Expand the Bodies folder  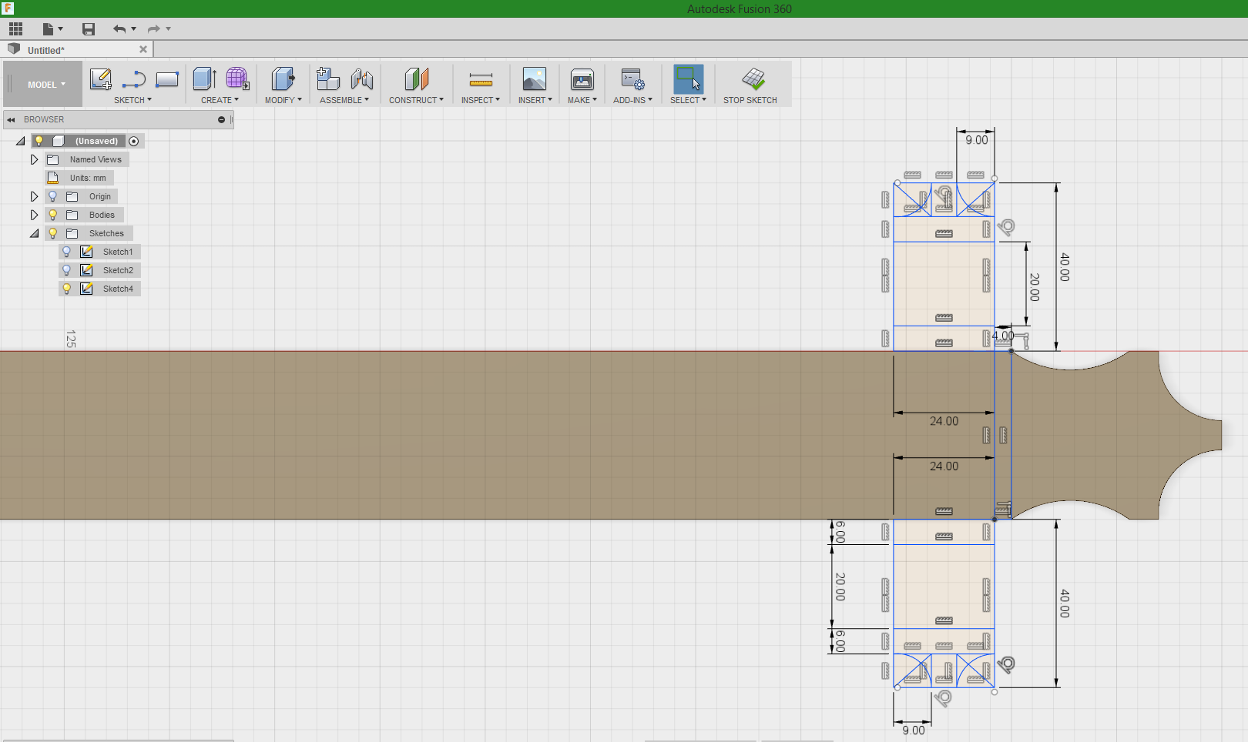pyautogui.click(x=34, y=215)
